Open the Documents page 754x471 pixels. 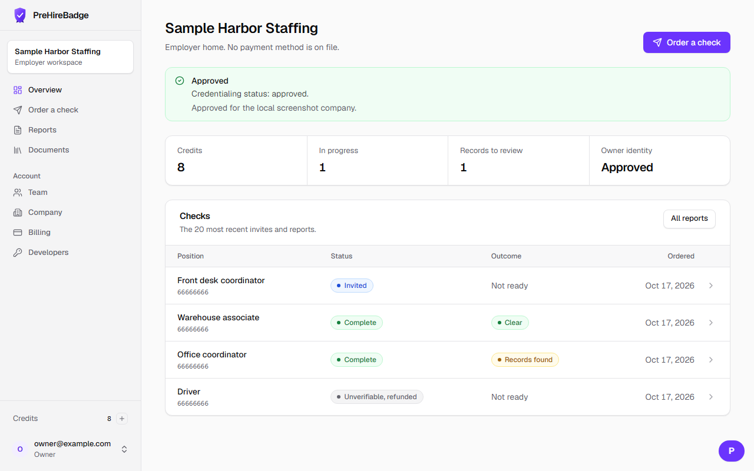[x=71, y=150]
